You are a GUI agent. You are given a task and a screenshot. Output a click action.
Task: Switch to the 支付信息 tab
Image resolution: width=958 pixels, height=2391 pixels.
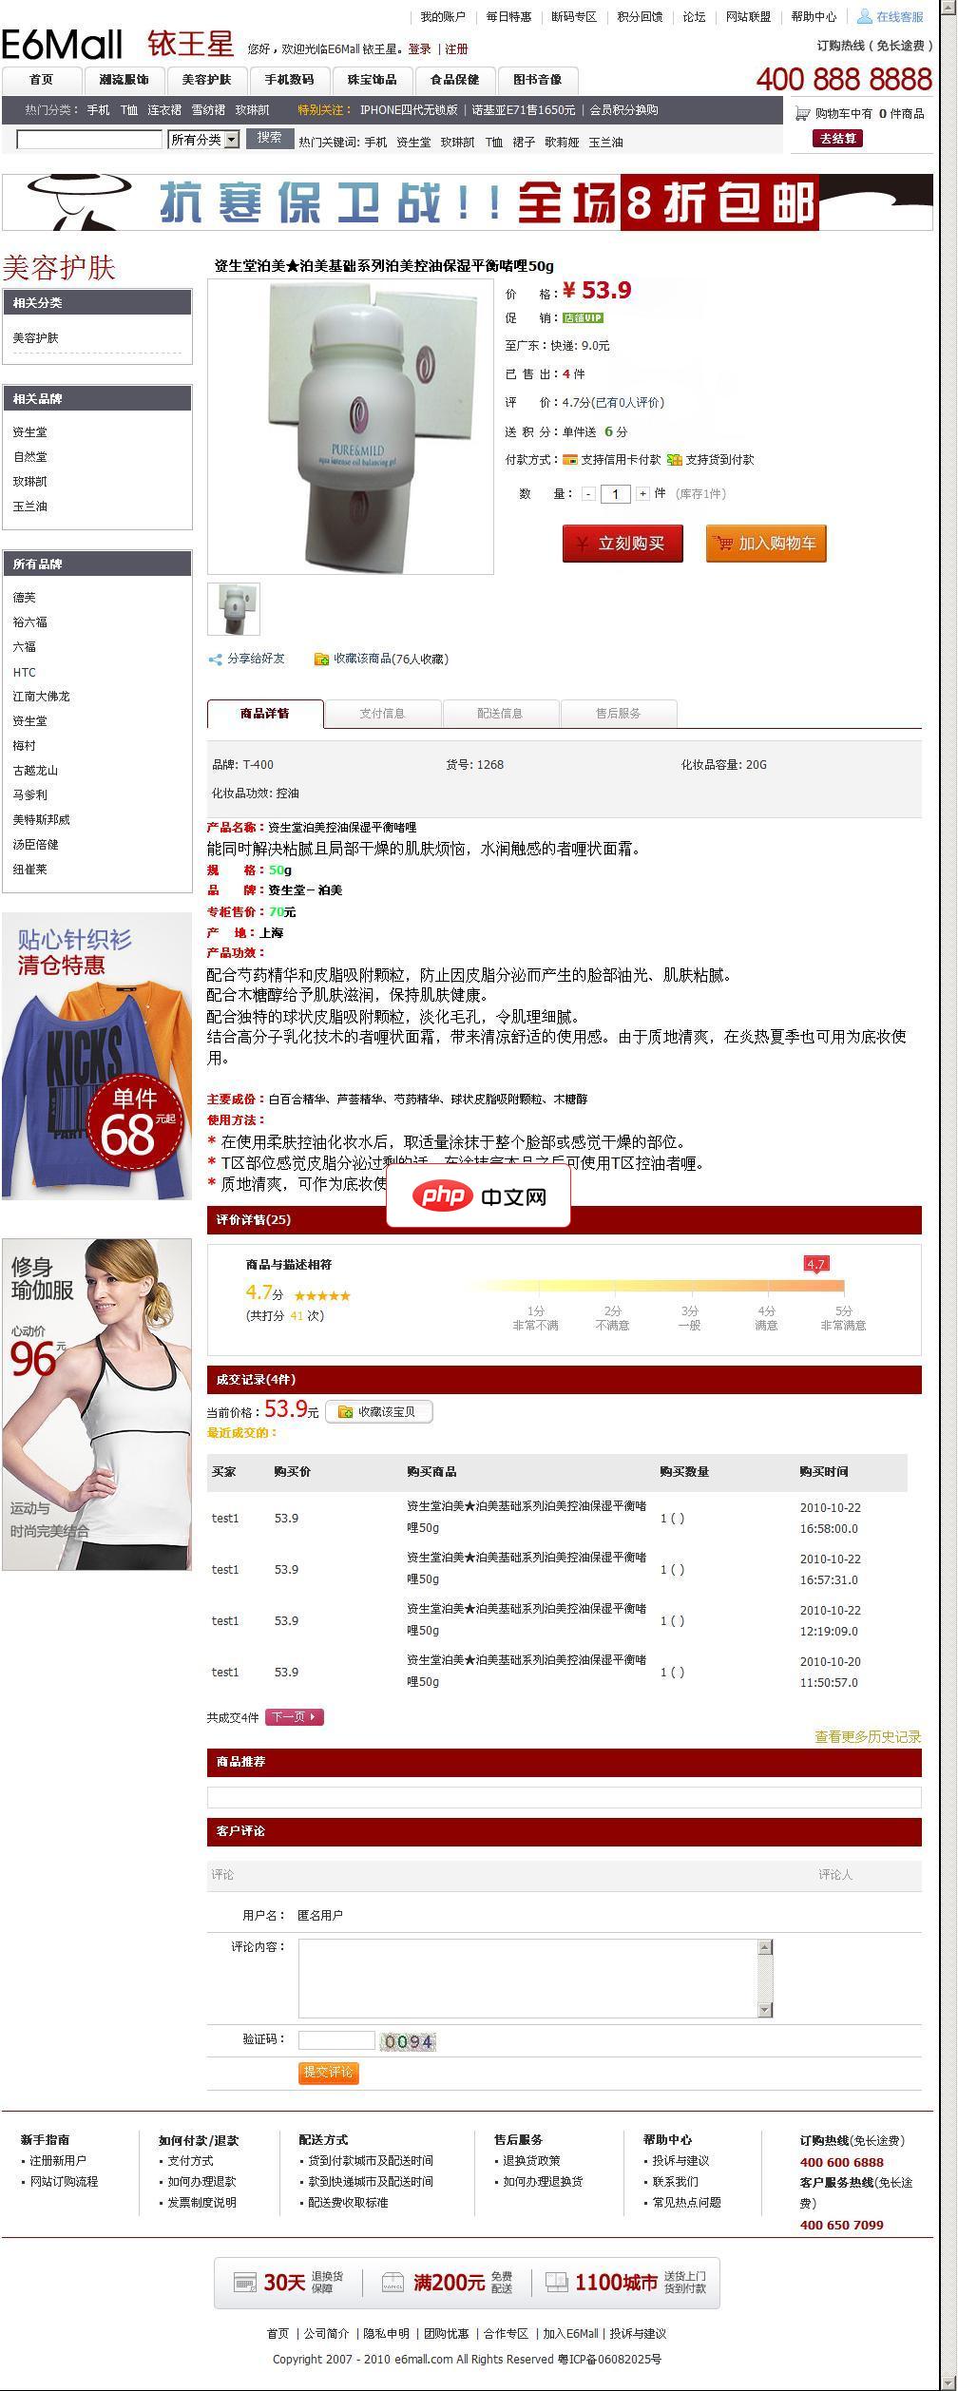(x=383, y=714)
